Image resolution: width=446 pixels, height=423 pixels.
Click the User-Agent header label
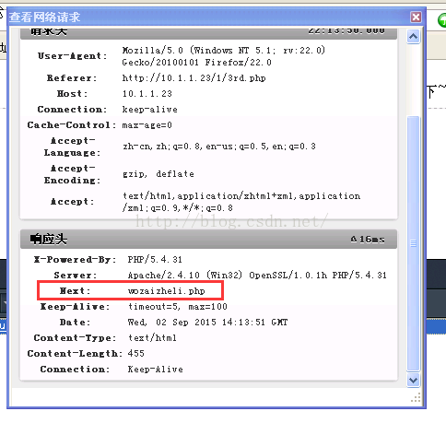pos(73,56)
